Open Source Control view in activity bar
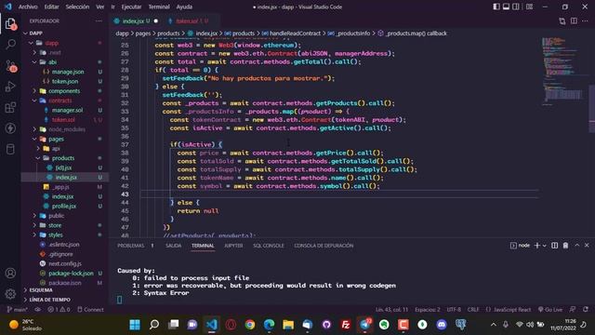The width and height of the screenshot is (595, 335). click(x=10, y=65)
